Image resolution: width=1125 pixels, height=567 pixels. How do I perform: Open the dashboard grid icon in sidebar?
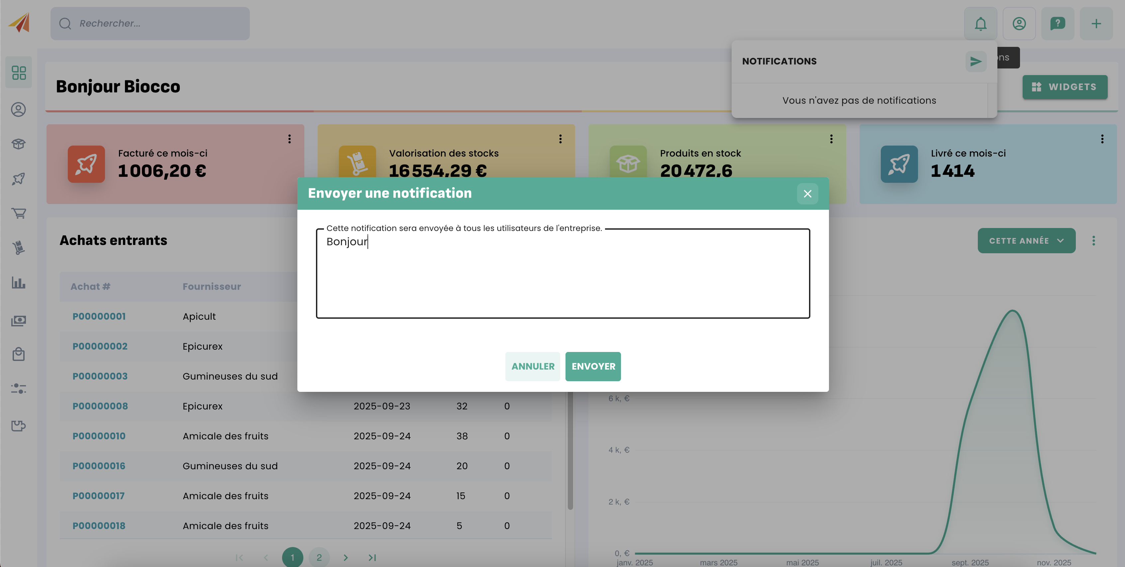pyautogui.click(x=19, y=72)
